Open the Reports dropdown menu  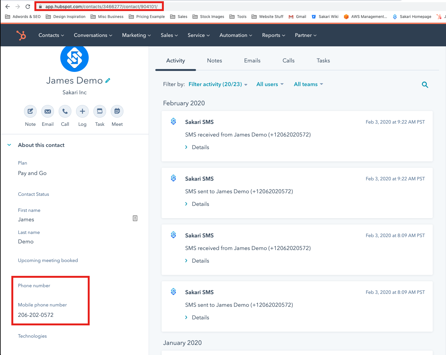[274, 35]
